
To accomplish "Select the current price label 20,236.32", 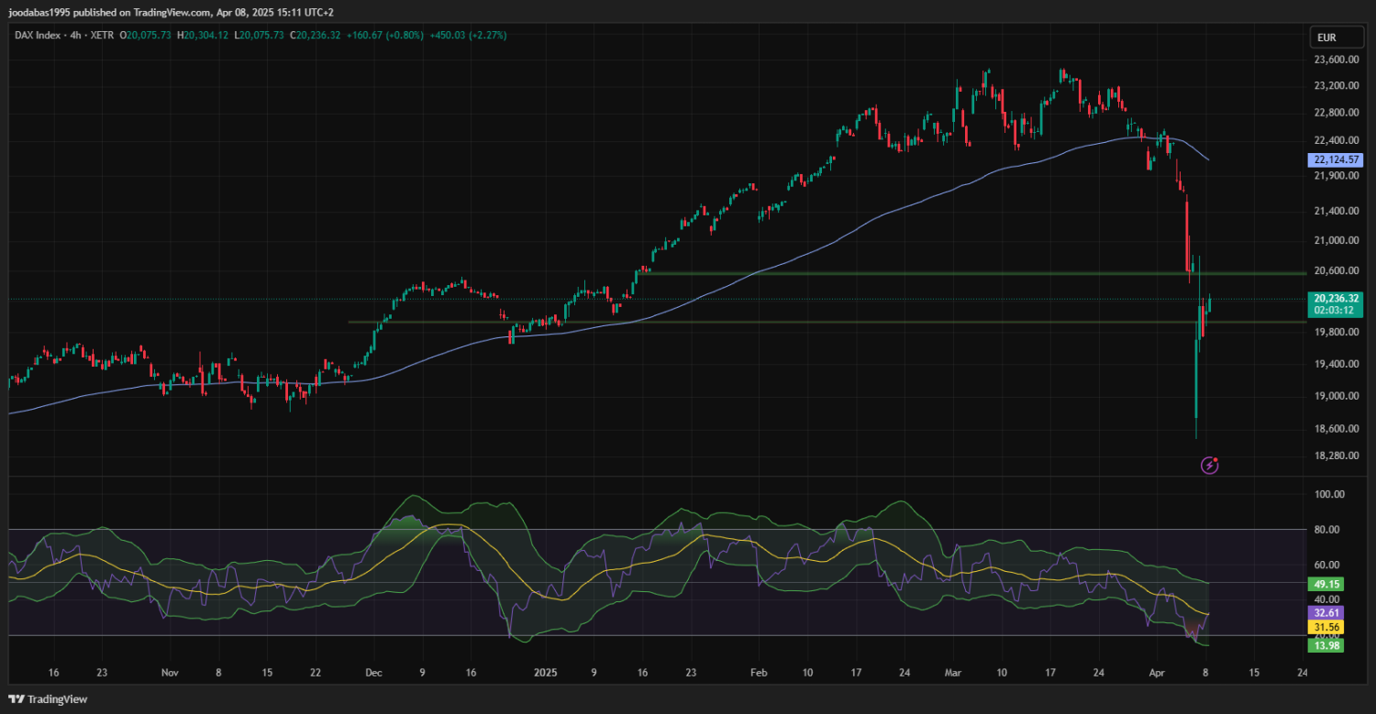I will pos(1337,298).
